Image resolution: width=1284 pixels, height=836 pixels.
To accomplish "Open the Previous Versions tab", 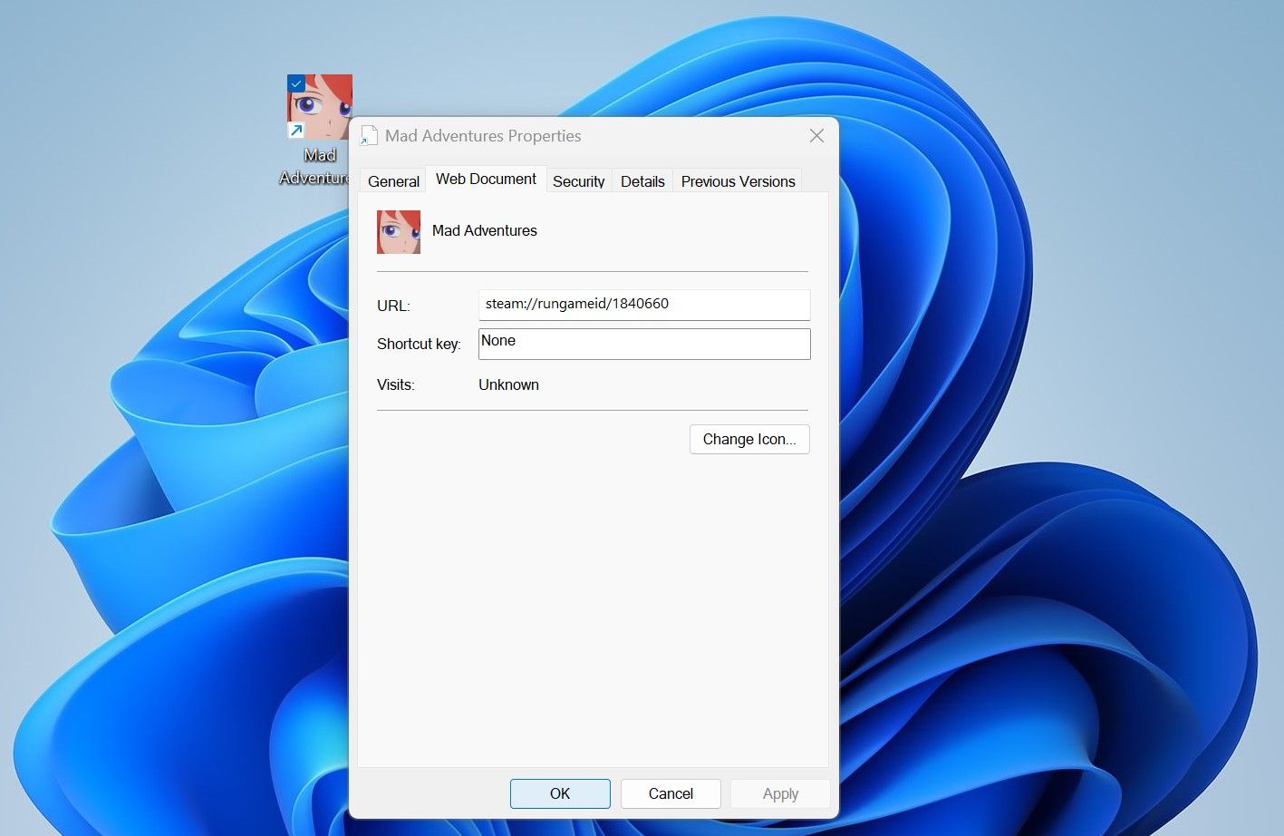I will coord(738,181).
